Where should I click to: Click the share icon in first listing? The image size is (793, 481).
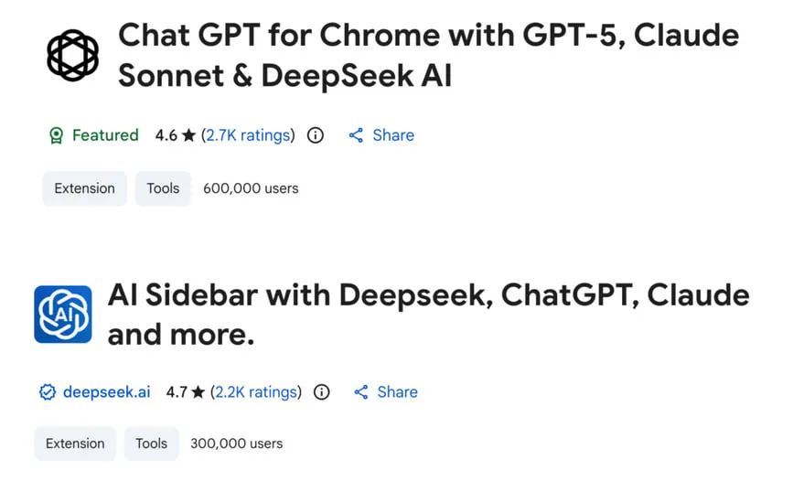coord(357,135)
